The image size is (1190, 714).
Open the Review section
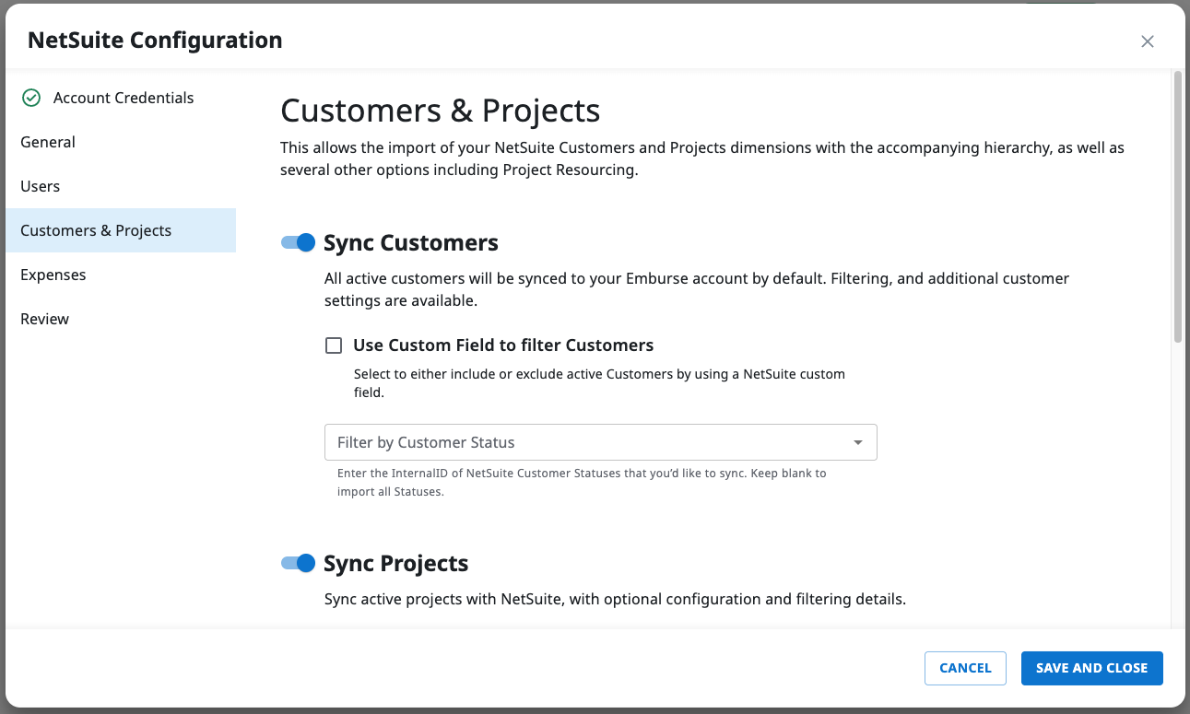121,319
